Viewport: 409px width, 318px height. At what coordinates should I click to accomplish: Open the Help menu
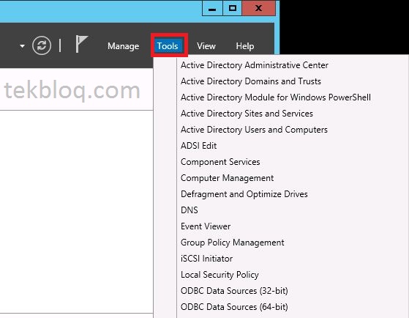[x=245, y=46]
